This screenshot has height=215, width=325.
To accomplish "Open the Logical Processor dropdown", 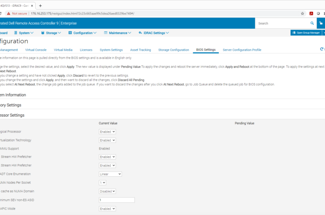I will tap(107, 132).
